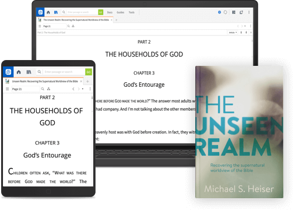Viewport: 295px width, 211px height.
Task: Open Guides menu on laptop
Action: pos(120,12)
